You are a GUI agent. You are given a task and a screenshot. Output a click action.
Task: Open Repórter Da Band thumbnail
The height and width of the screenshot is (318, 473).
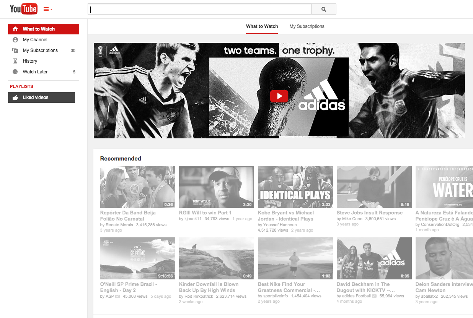click(138, 187)
